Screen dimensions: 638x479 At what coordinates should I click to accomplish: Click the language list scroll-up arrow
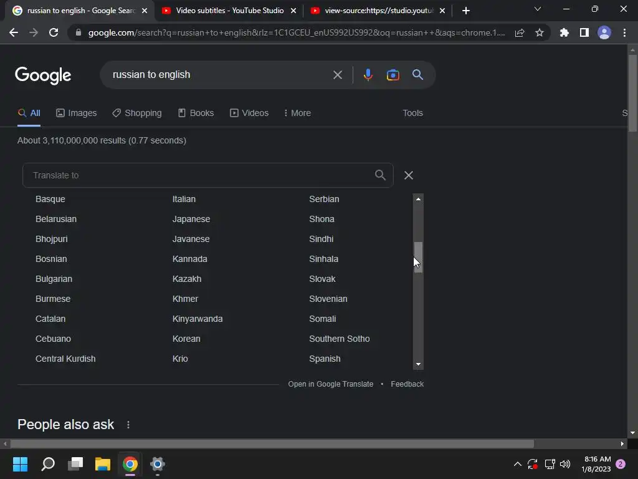pos(418,199)
